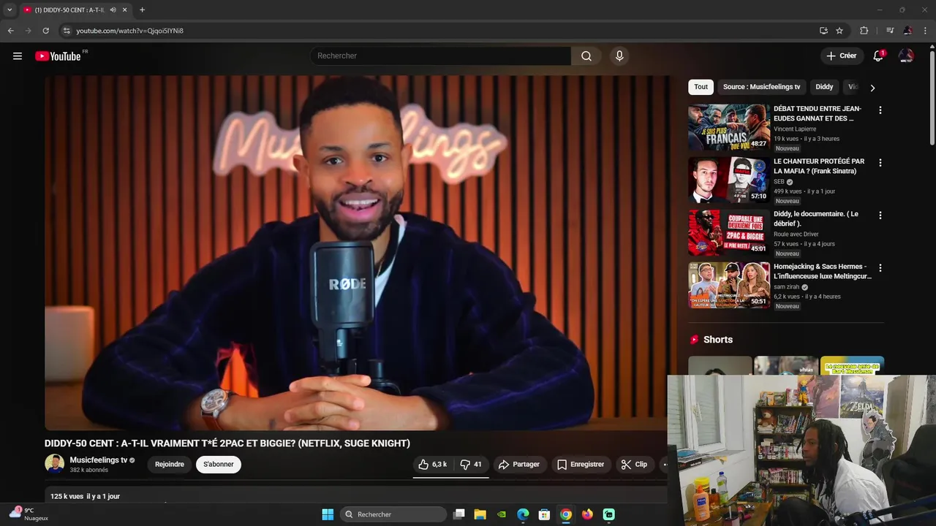
Task: Open the media controls icon in Chrome toolbar
Action: point(889,31)
